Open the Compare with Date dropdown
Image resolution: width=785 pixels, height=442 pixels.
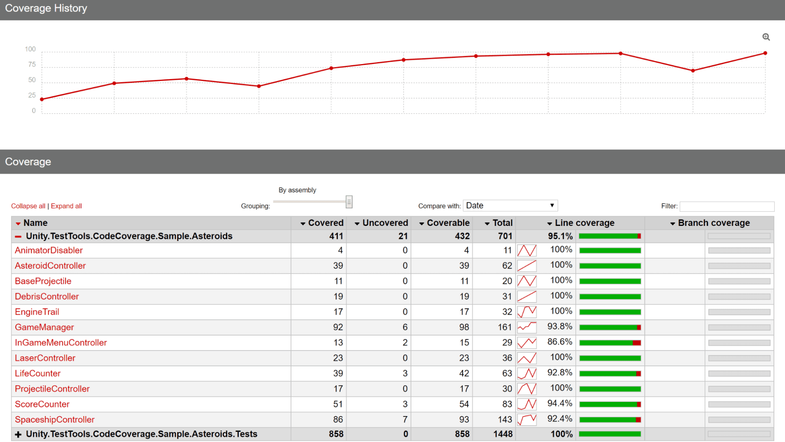tap(509, 205)
